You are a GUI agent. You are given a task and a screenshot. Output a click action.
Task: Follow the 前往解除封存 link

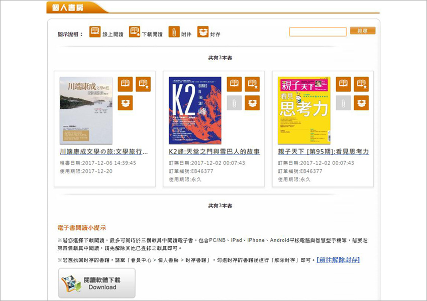point(338,260)
